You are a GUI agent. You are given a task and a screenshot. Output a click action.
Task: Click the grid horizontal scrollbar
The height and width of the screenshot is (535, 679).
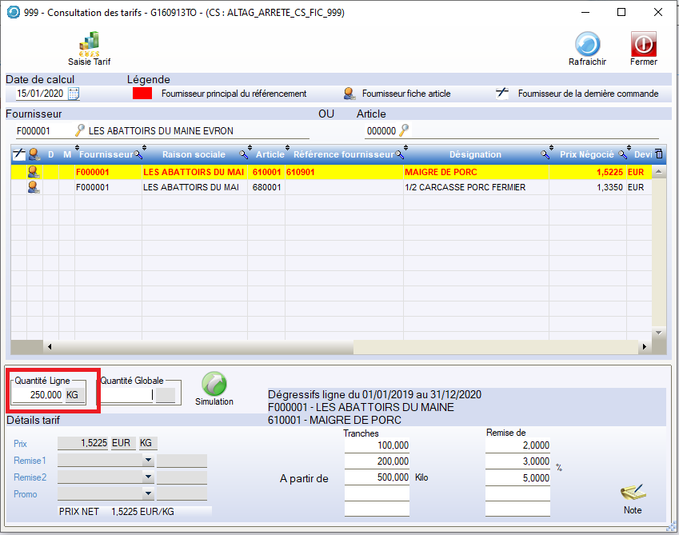click(x=200, y=347)
